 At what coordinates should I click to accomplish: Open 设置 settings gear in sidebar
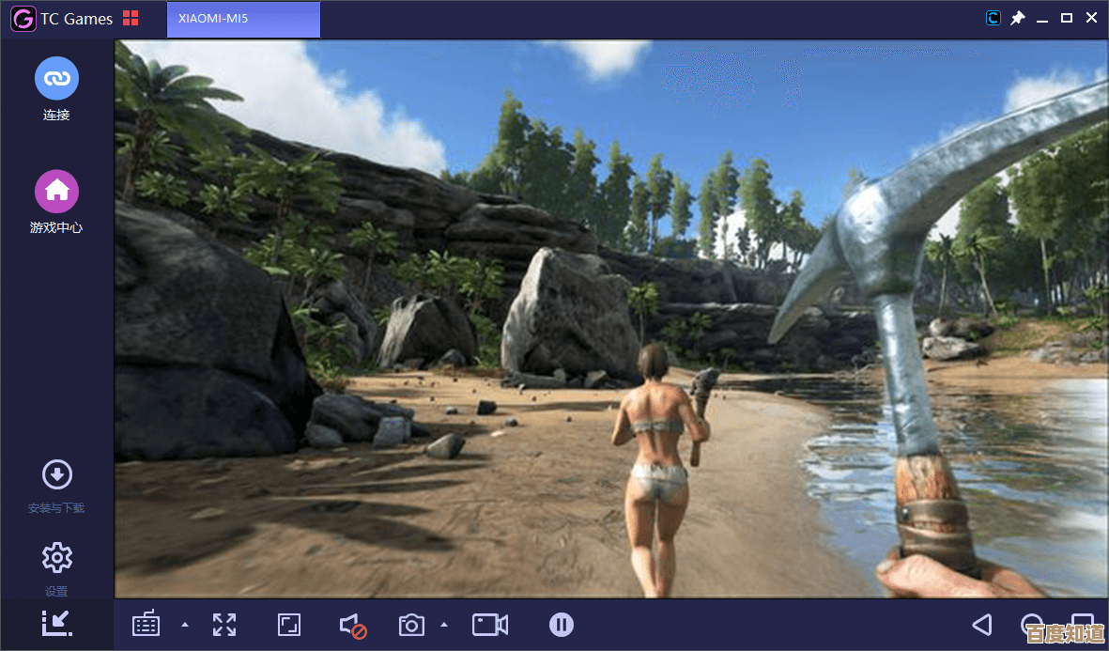coord(56,558)
